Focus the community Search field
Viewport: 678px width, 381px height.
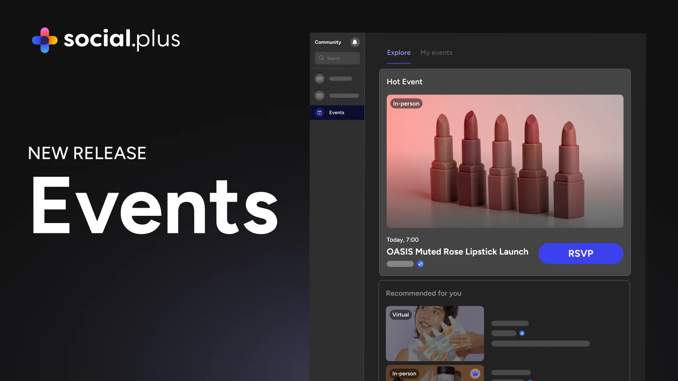coord(337,58)
